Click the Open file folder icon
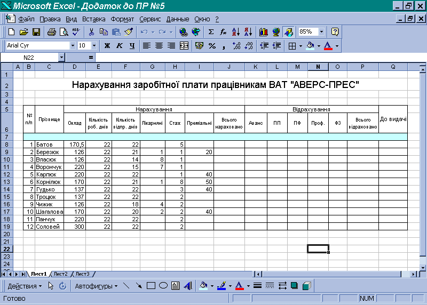Viewport: 427px width, 305px height. (23, 32)
